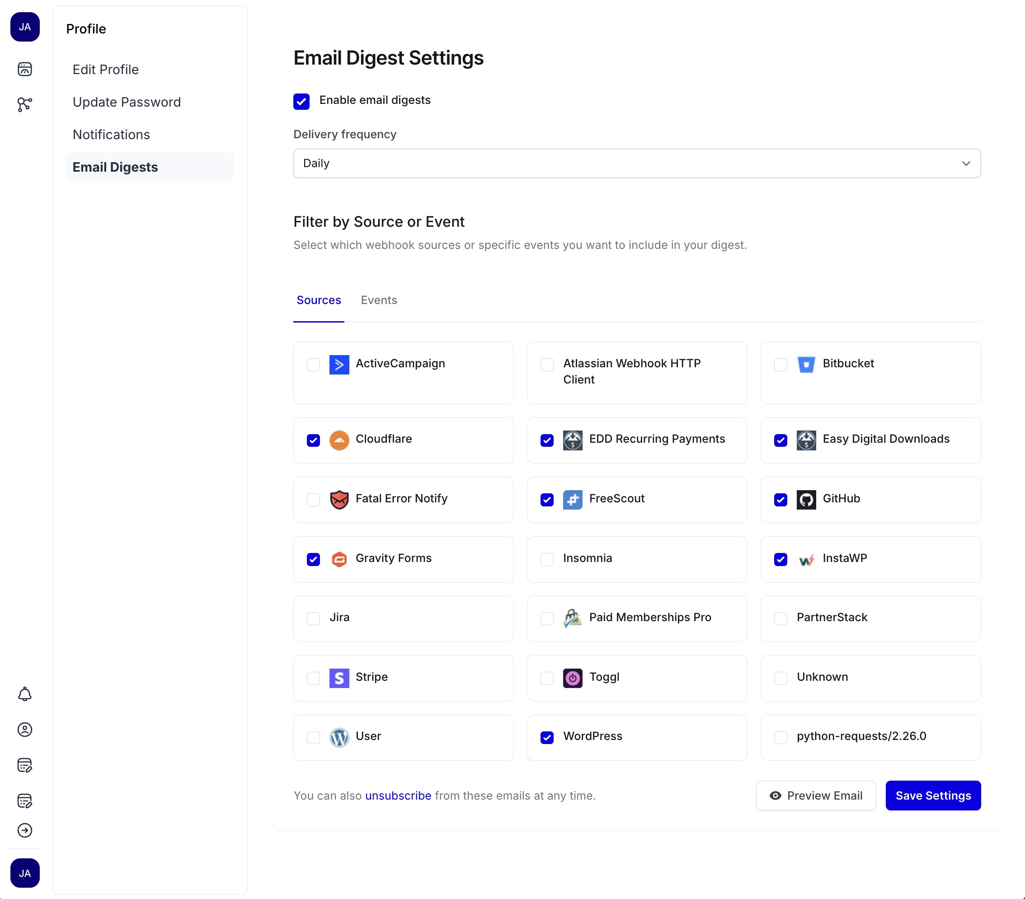Image resolution: width=1025 pixels, height=899 pixels.
Task: Click the GitHub logo icon
Action: [x=807, y=499]
